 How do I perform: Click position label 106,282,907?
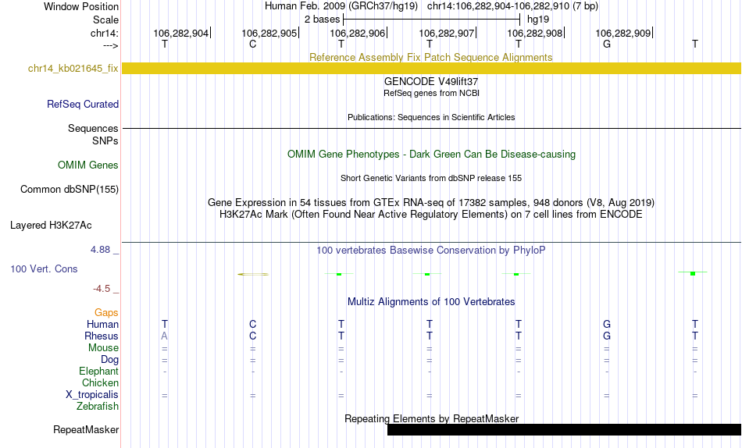446,33
